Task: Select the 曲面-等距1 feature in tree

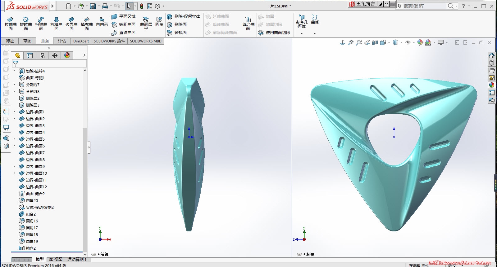Action: tap(32, 78)
